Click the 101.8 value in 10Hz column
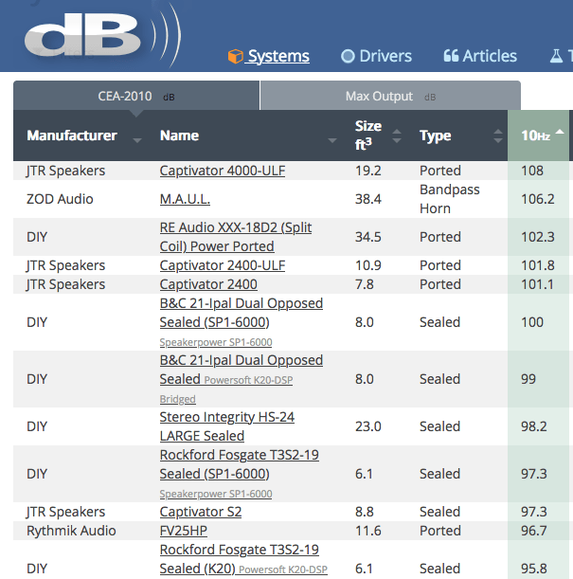 538,265
